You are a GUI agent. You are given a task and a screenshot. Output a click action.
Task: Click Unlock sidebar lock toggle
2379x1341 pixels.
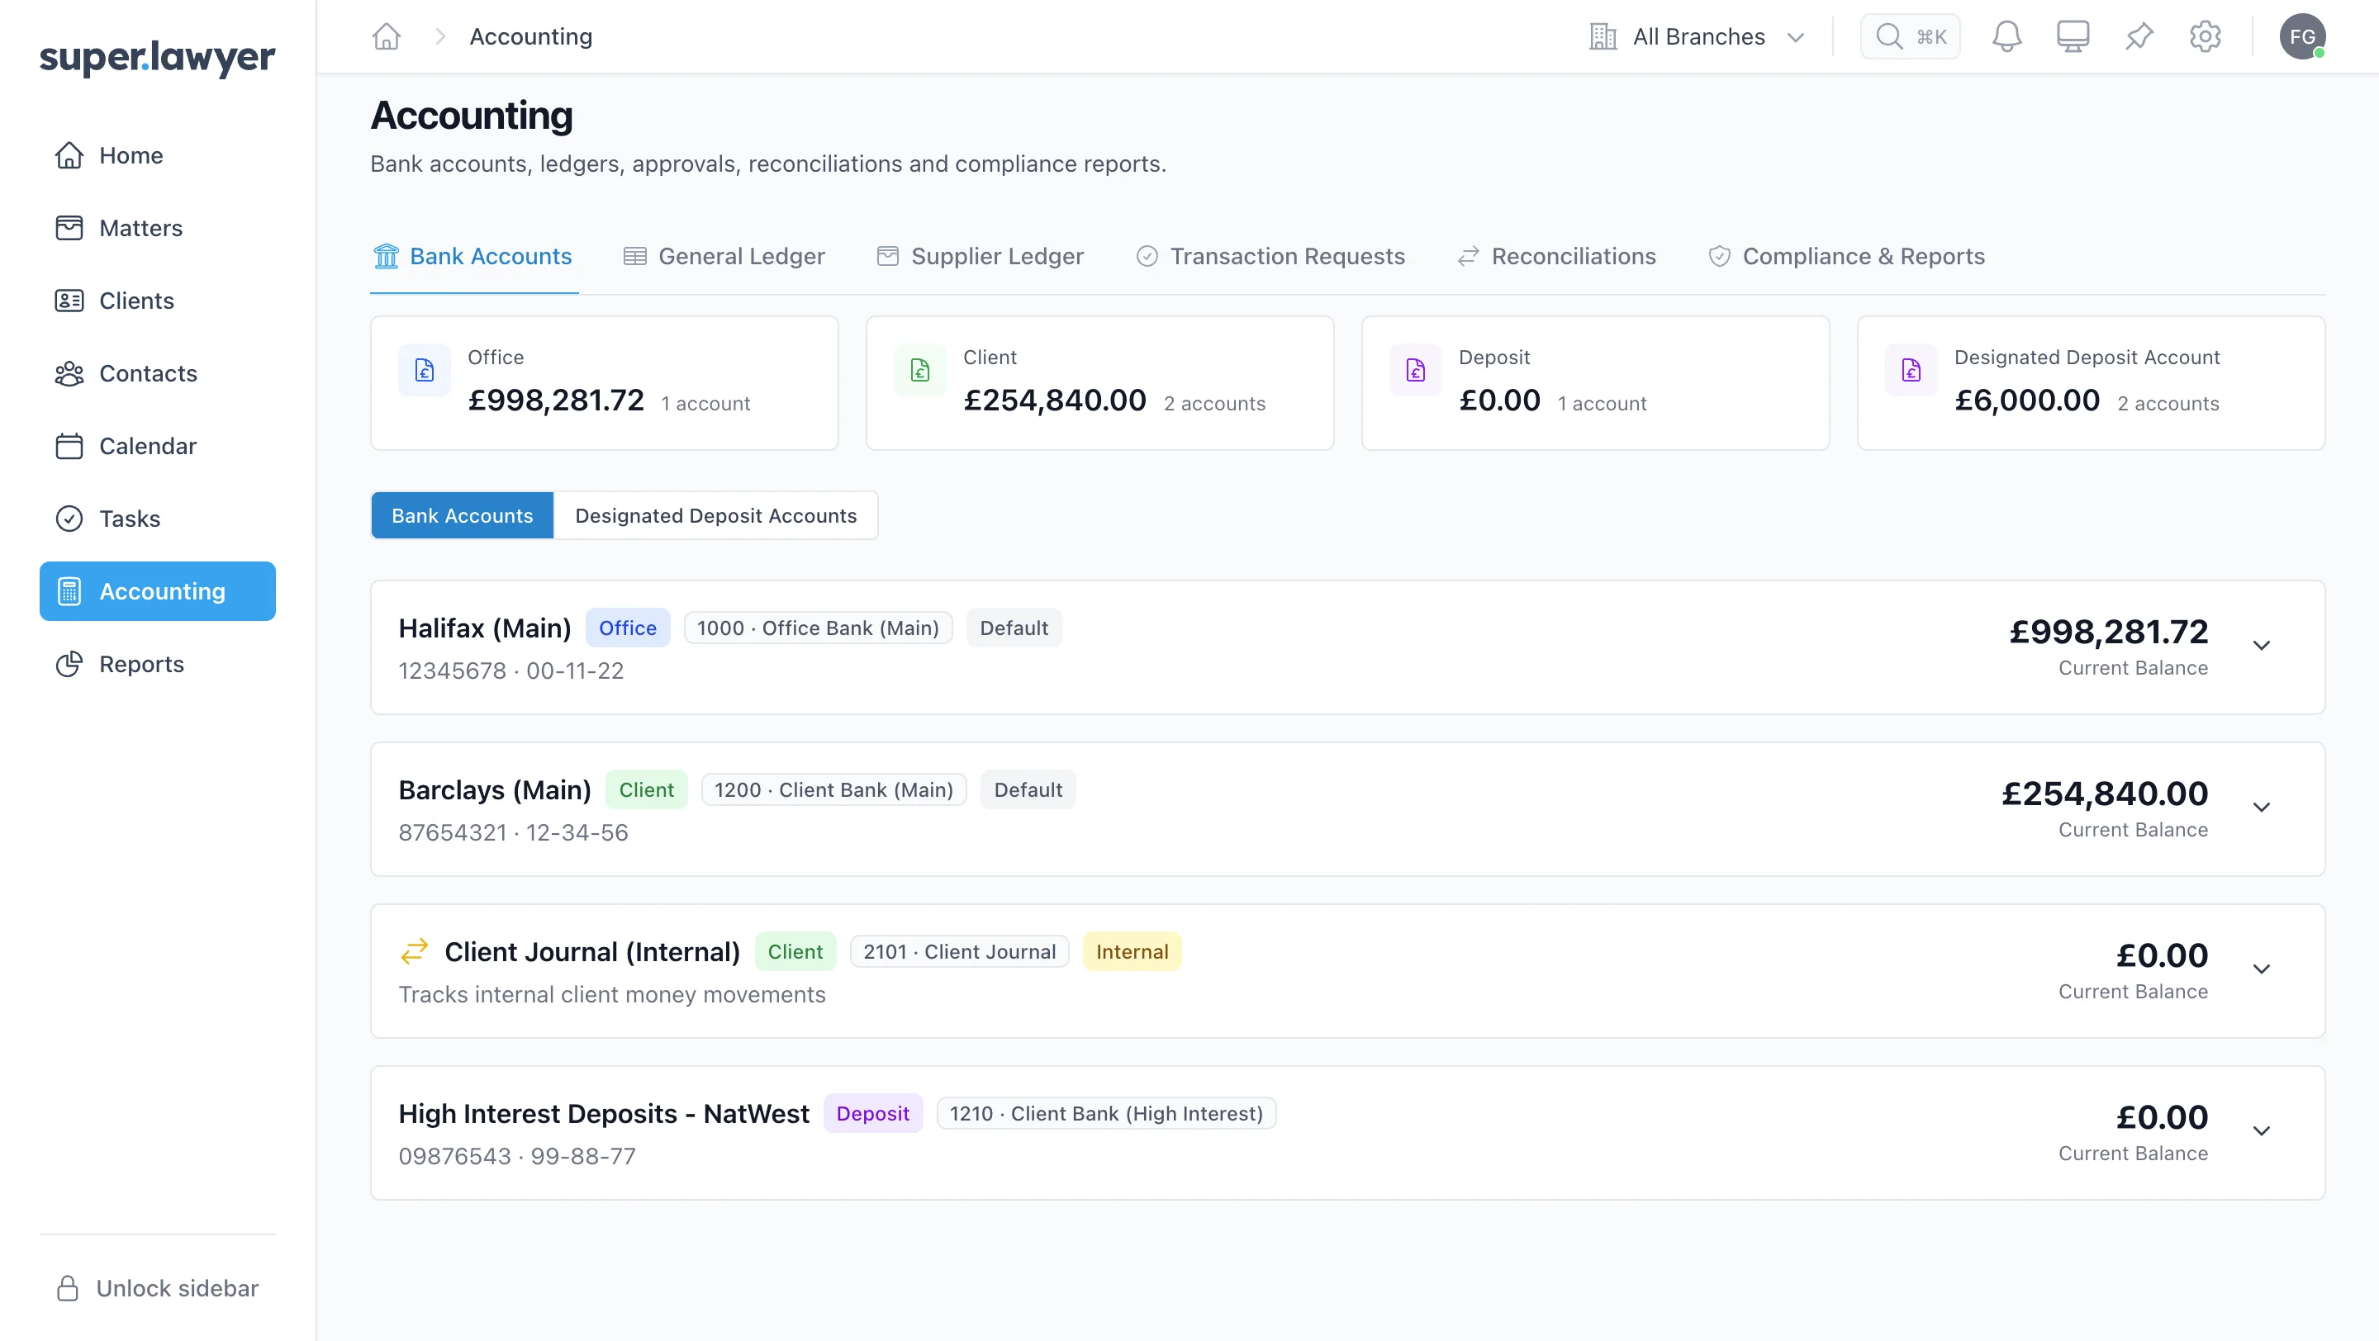158,1287
